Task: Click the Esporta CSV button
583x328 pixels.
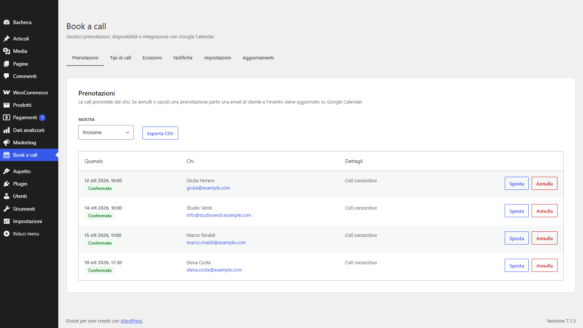Action: pos(160,133)
